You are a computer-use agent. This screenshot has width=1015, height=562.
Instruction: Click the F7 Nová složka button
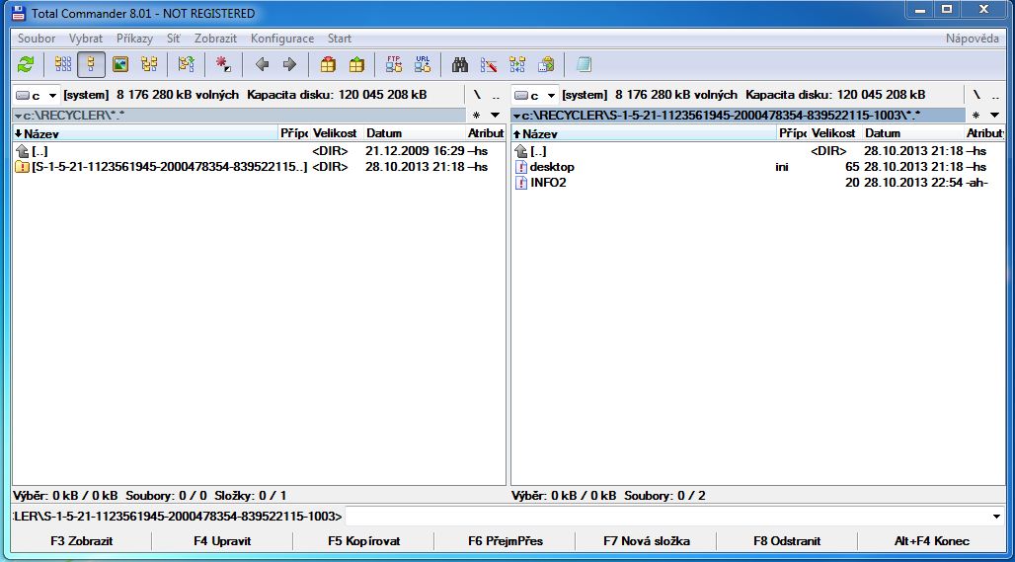click(x=646, y=541)
